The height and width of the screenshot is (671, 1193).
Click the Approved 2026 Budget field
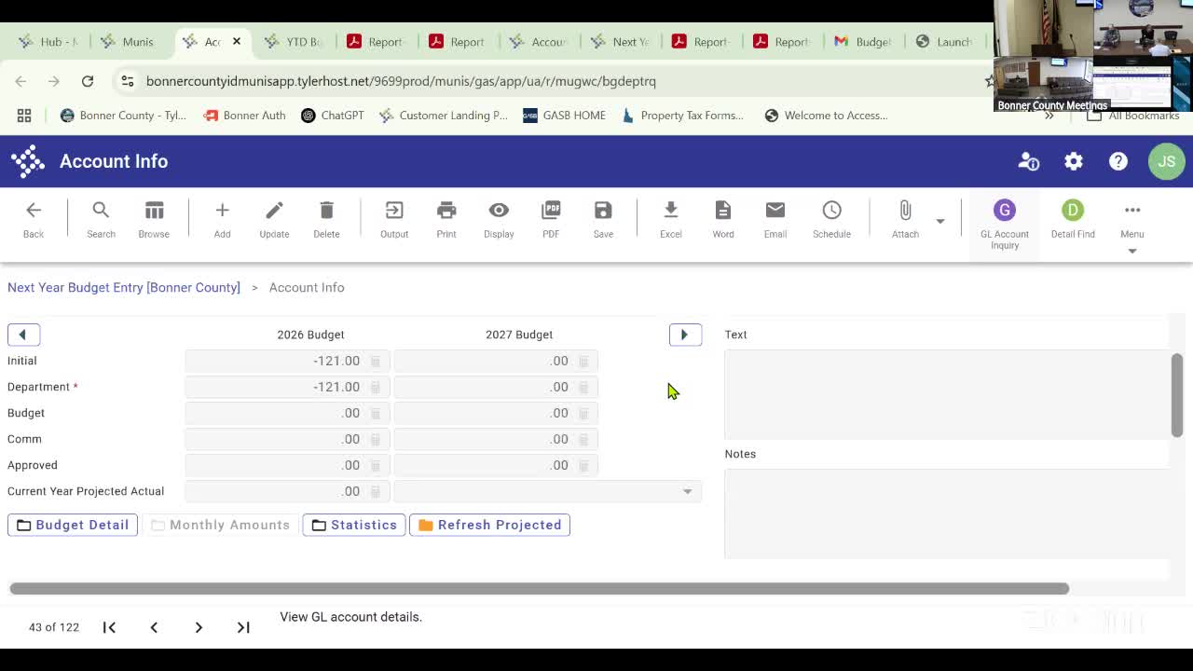pos(287,465)
